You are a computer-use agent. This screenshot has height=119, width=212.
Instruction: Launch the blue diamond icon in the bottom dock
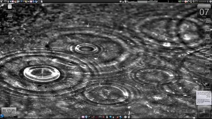coord(110,117)
